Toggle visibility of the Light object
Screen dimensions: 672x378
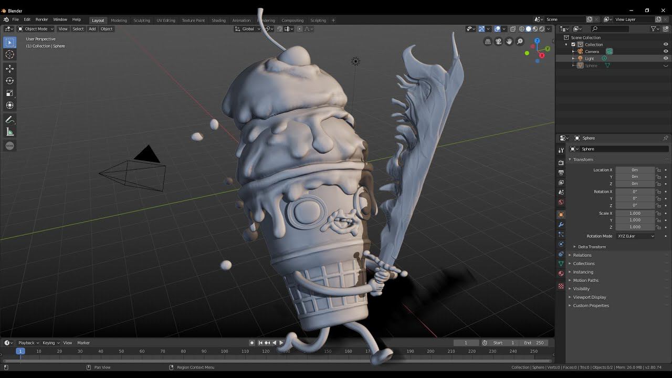666,58
